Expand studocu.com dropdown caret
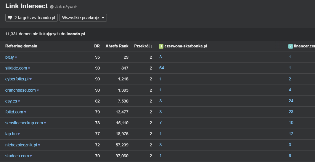This screenshot has width=315, height=162. tap(31, 156)
